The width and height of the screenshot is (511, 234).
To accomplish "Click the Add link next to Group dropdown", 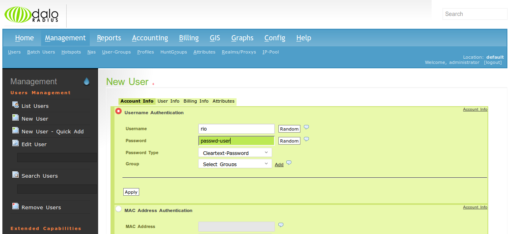I will click(279, 164).
